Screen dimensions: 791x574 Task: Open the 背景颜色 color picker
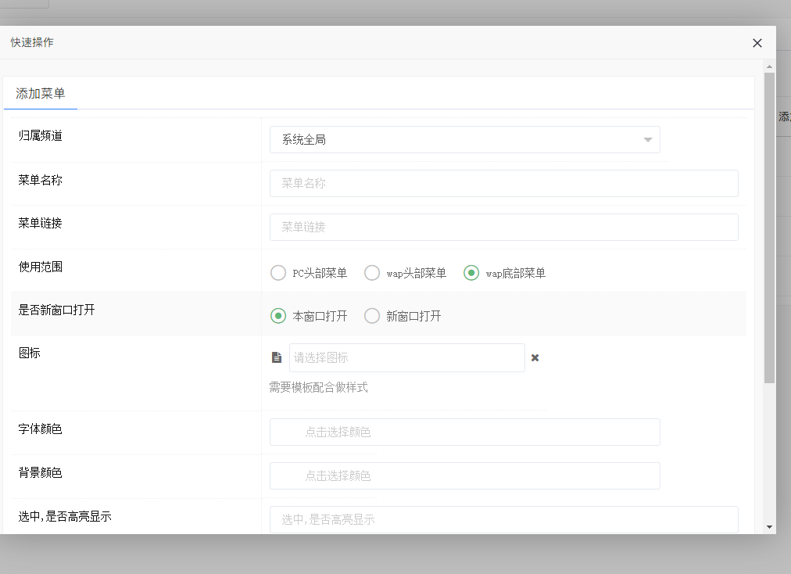coord(464,475)
